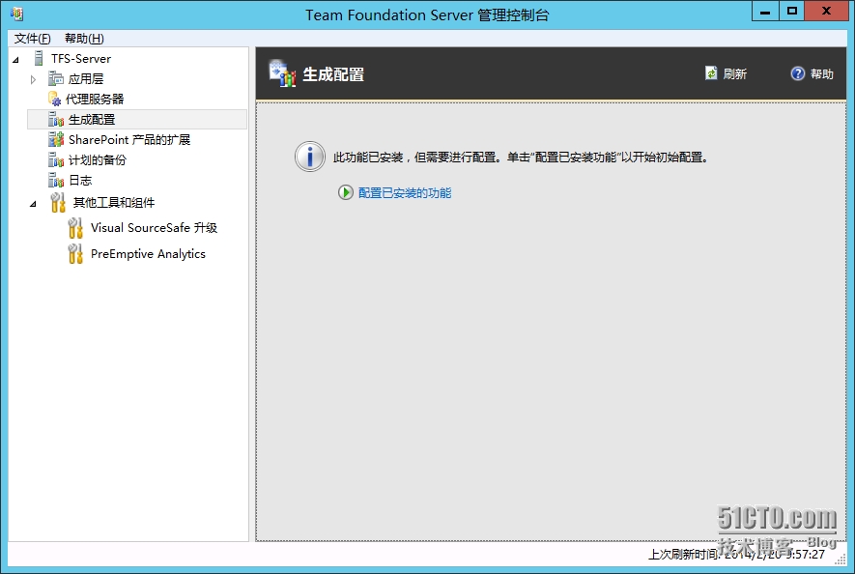855x574 pixels.
Task: Click the 此功能已安装 information message text
Action: (521, 158)
